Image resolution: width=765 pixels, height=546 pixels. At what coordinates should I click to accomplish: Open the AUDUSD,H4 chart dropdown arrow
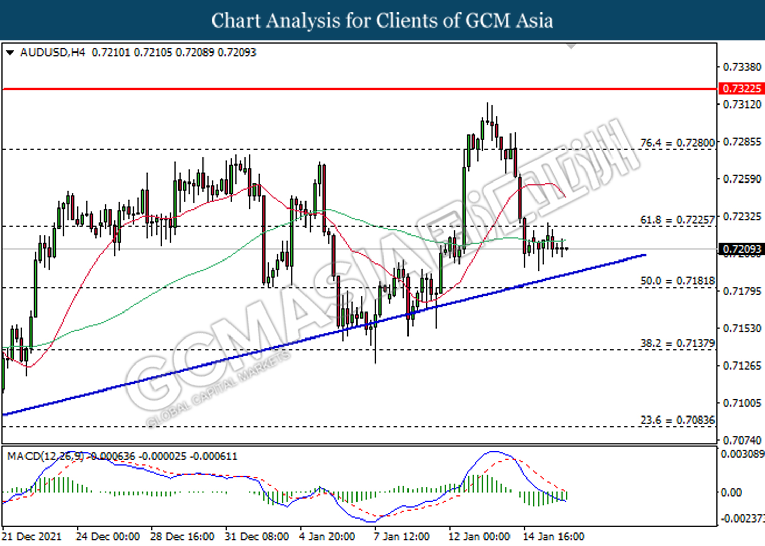click(x=10, y=53)
